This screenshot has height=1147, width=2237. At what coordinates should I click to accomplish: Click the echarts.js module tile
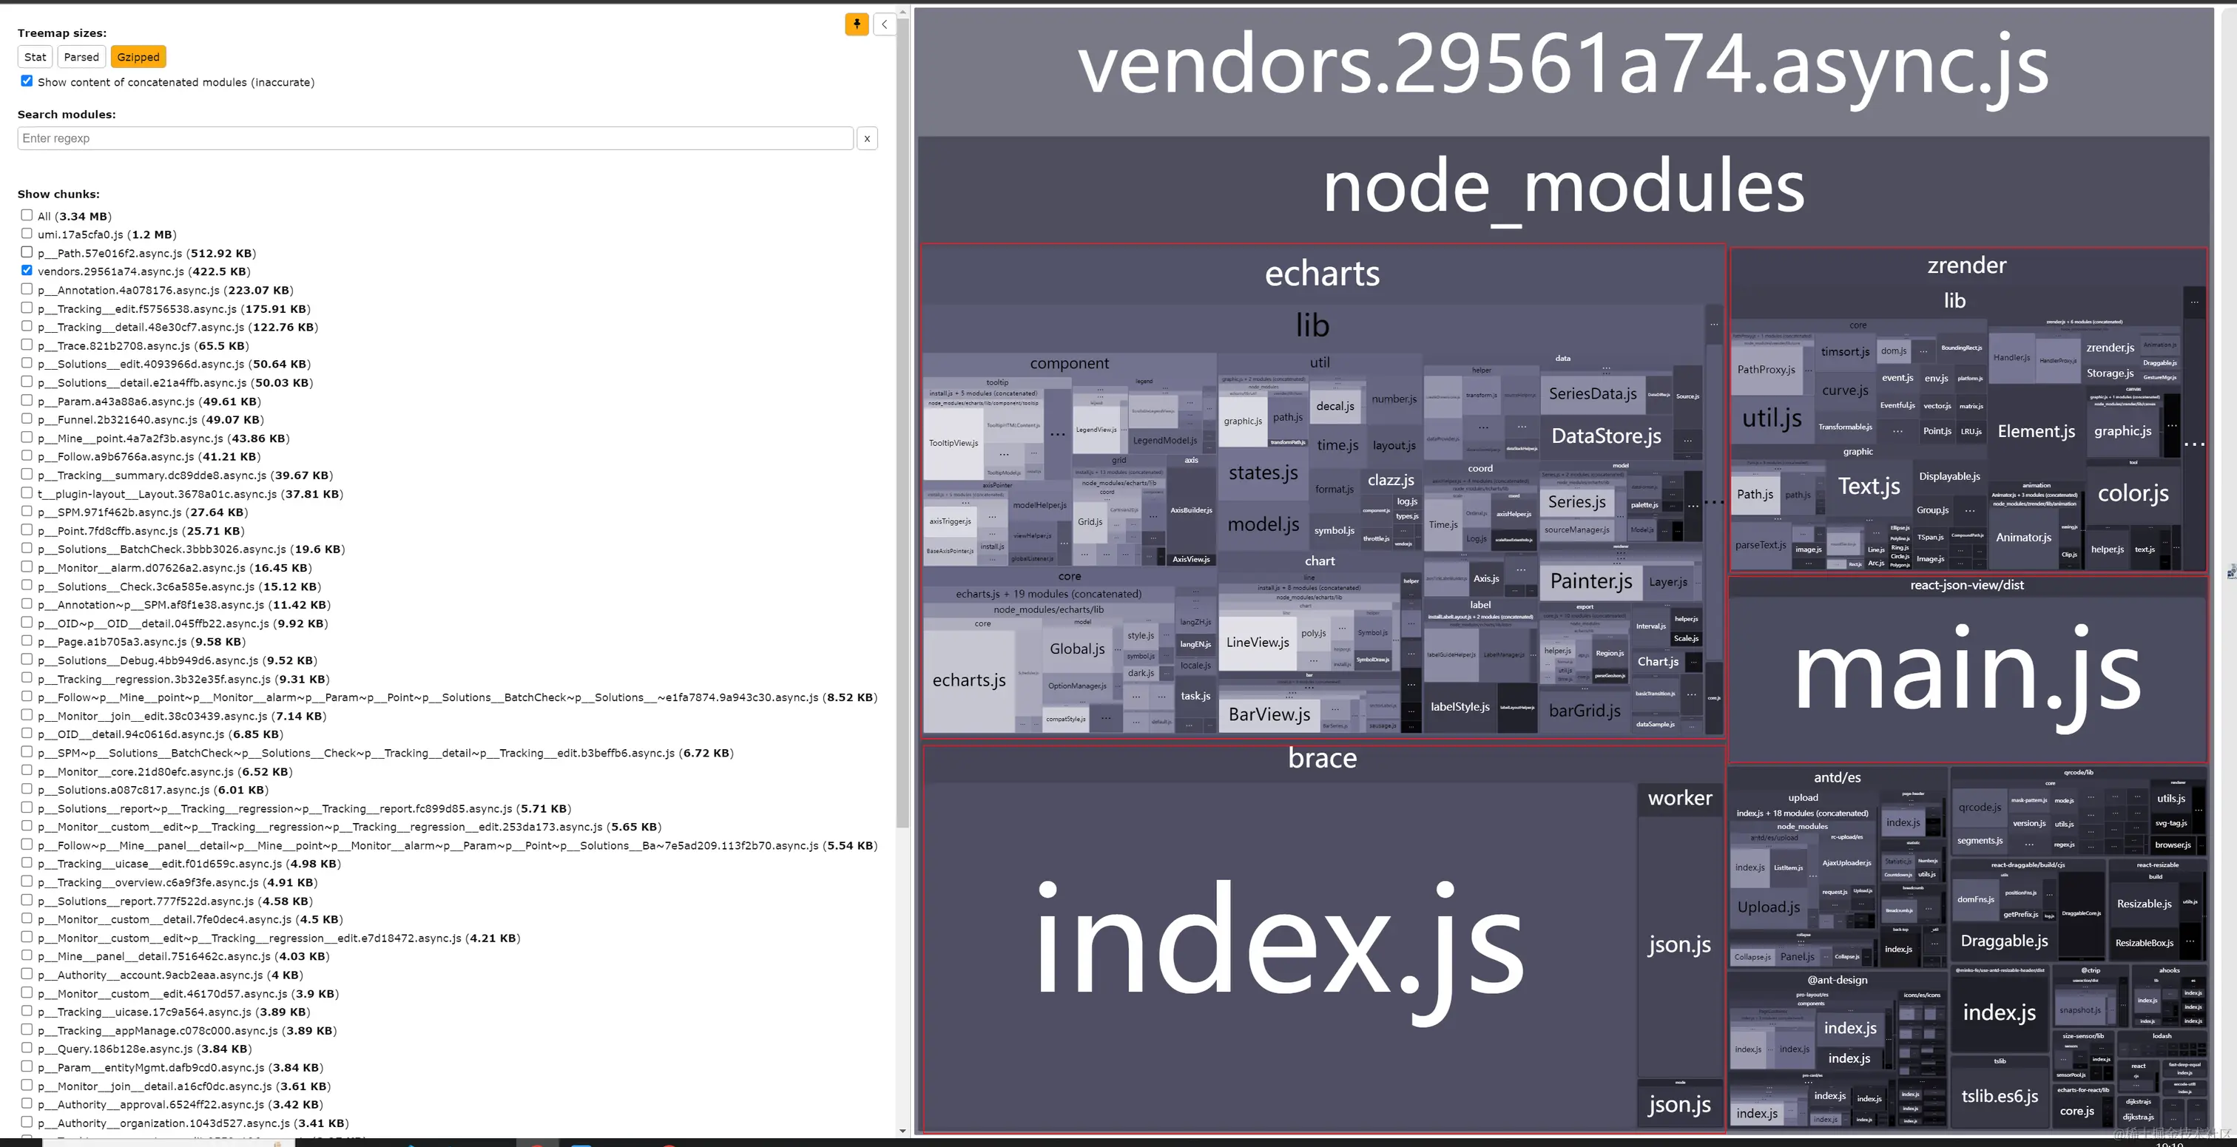click(x=968, y=681)
